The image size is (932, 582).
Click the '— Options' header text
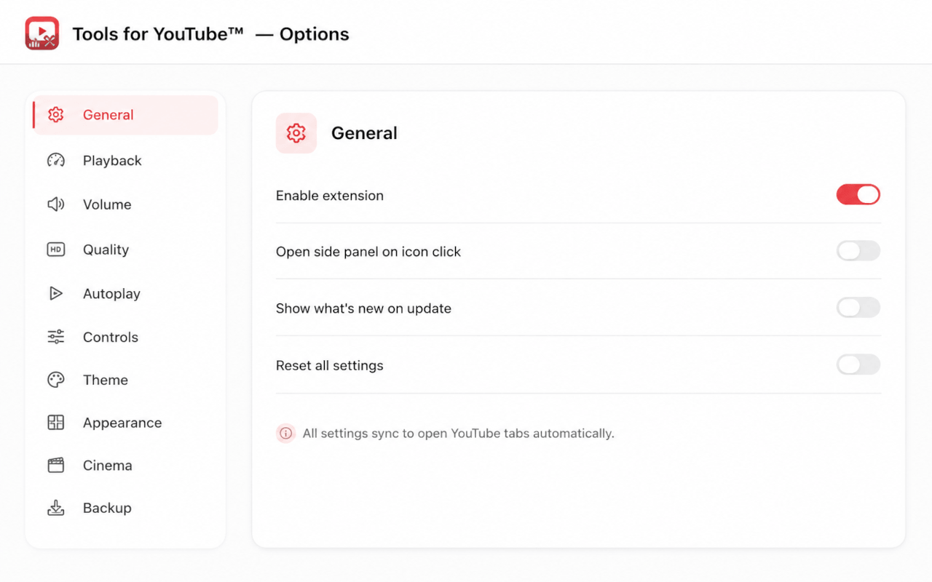coord(303,34)
